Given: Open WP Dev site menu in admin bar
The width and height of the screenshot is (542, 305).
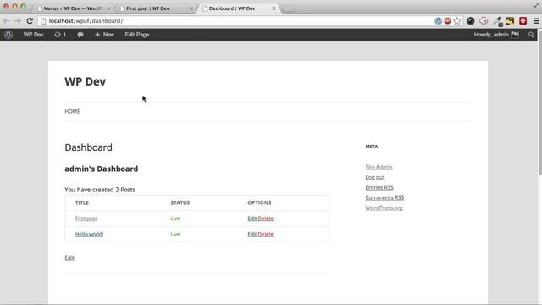Looking at the screenshot, I should (34, 35).
